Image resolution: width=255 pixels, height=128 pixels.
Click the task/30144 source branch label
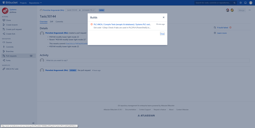[x=72, y=10]
